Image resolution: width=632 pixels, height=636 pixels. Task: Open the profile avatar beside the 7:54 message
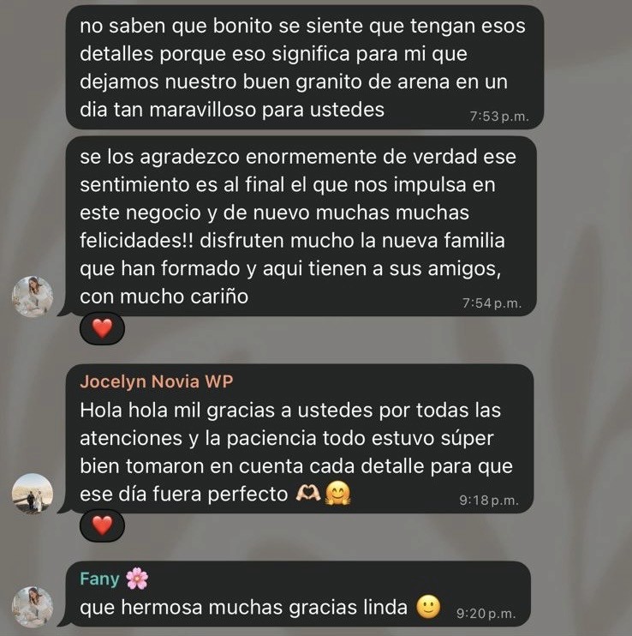[x=33, y=297]
